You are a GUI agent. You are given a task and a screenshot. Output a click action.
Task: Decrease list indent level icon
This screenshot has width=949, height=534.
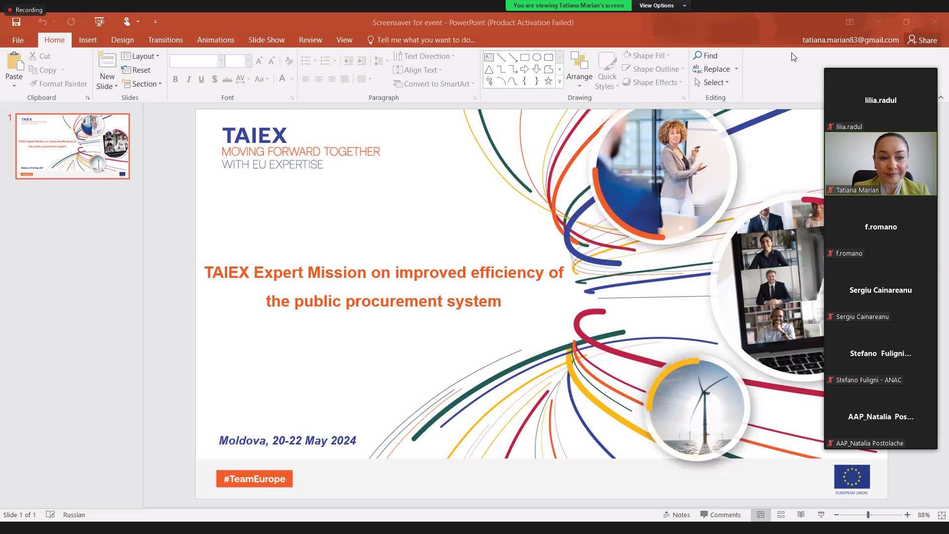(x=349, y=61)
